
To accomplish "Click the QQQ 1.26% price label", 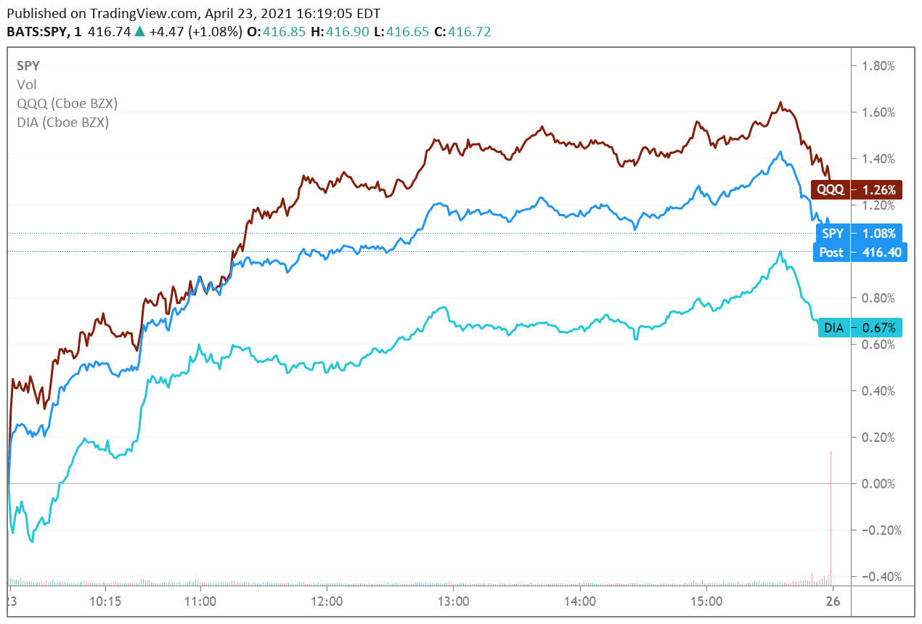I will [x=860, y=190].
